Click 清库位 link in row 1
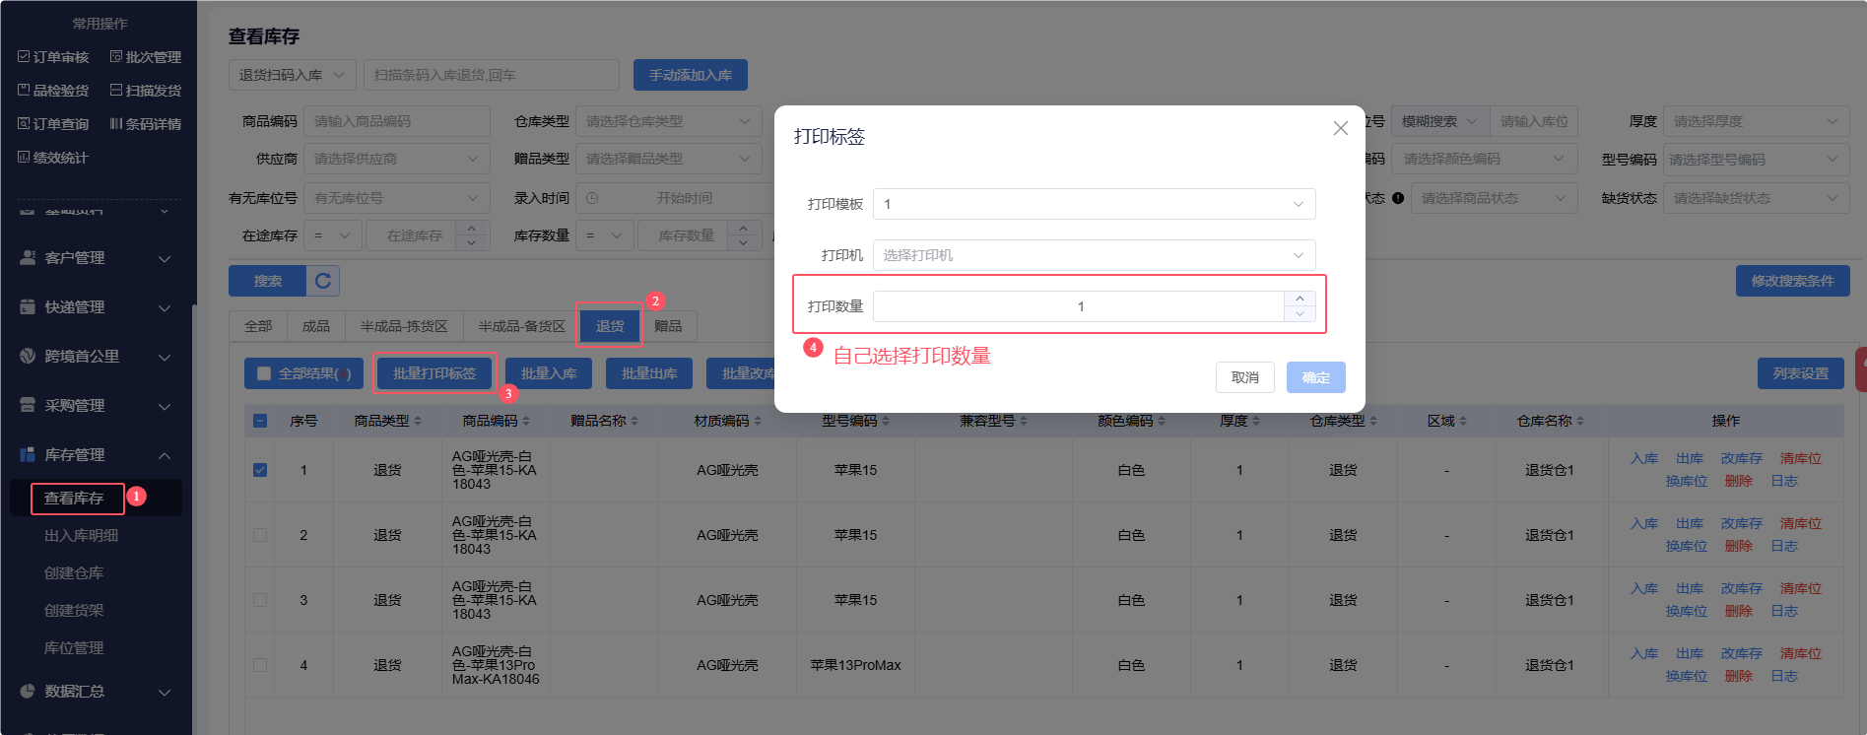Viewport: 1867px width, 735px height. point(1801,458)
